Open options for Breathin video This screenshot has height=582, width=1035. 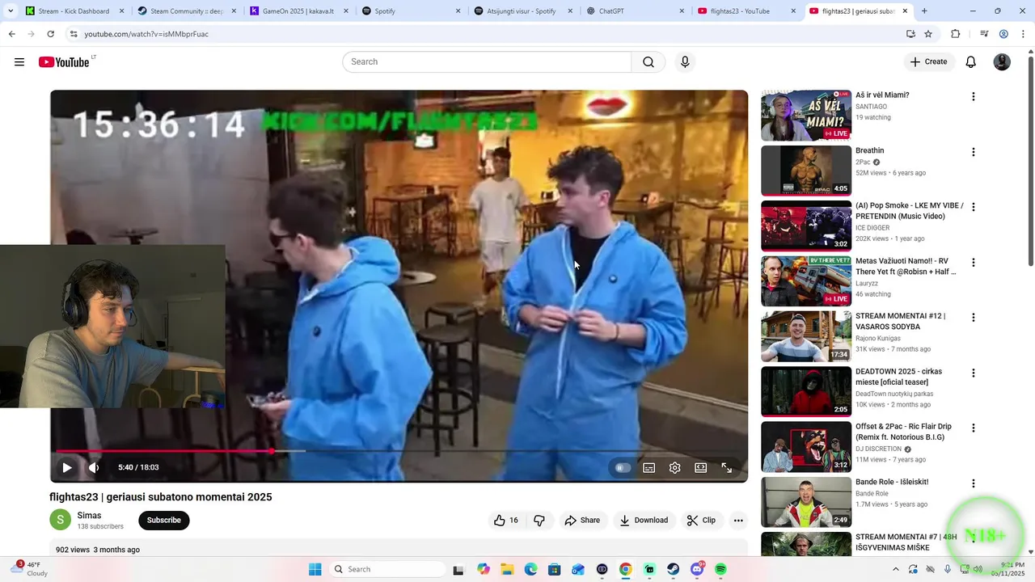[973, 152]
